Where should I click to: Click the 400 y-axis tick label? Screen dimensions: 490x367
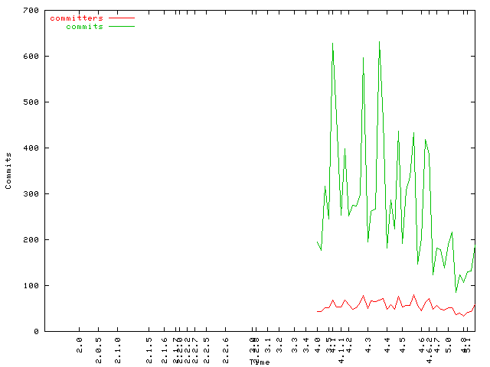31,148
